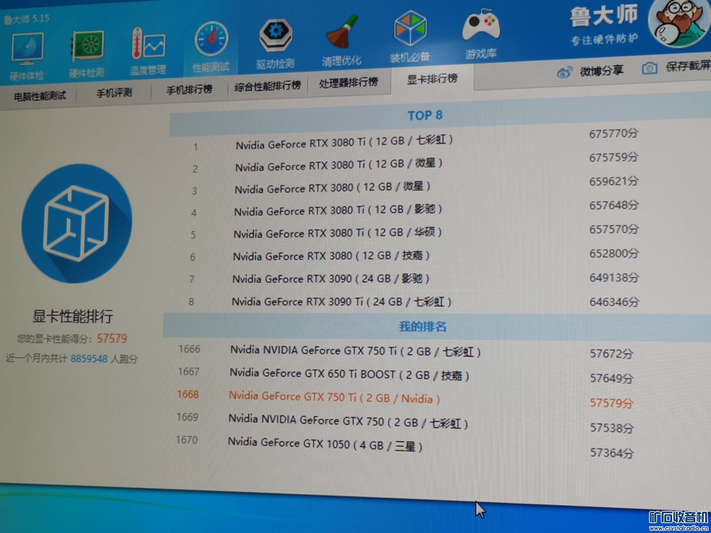711x533 pixels.
Task: Open the 温度管理 temperature management icon
Action: point(148,44)
